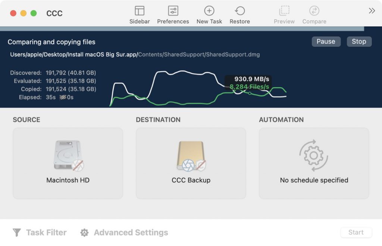382x246 pixels.
Task: Click the Discovered: 191,792 (40.81 GB) value
Action: click(x=71, y=73)
